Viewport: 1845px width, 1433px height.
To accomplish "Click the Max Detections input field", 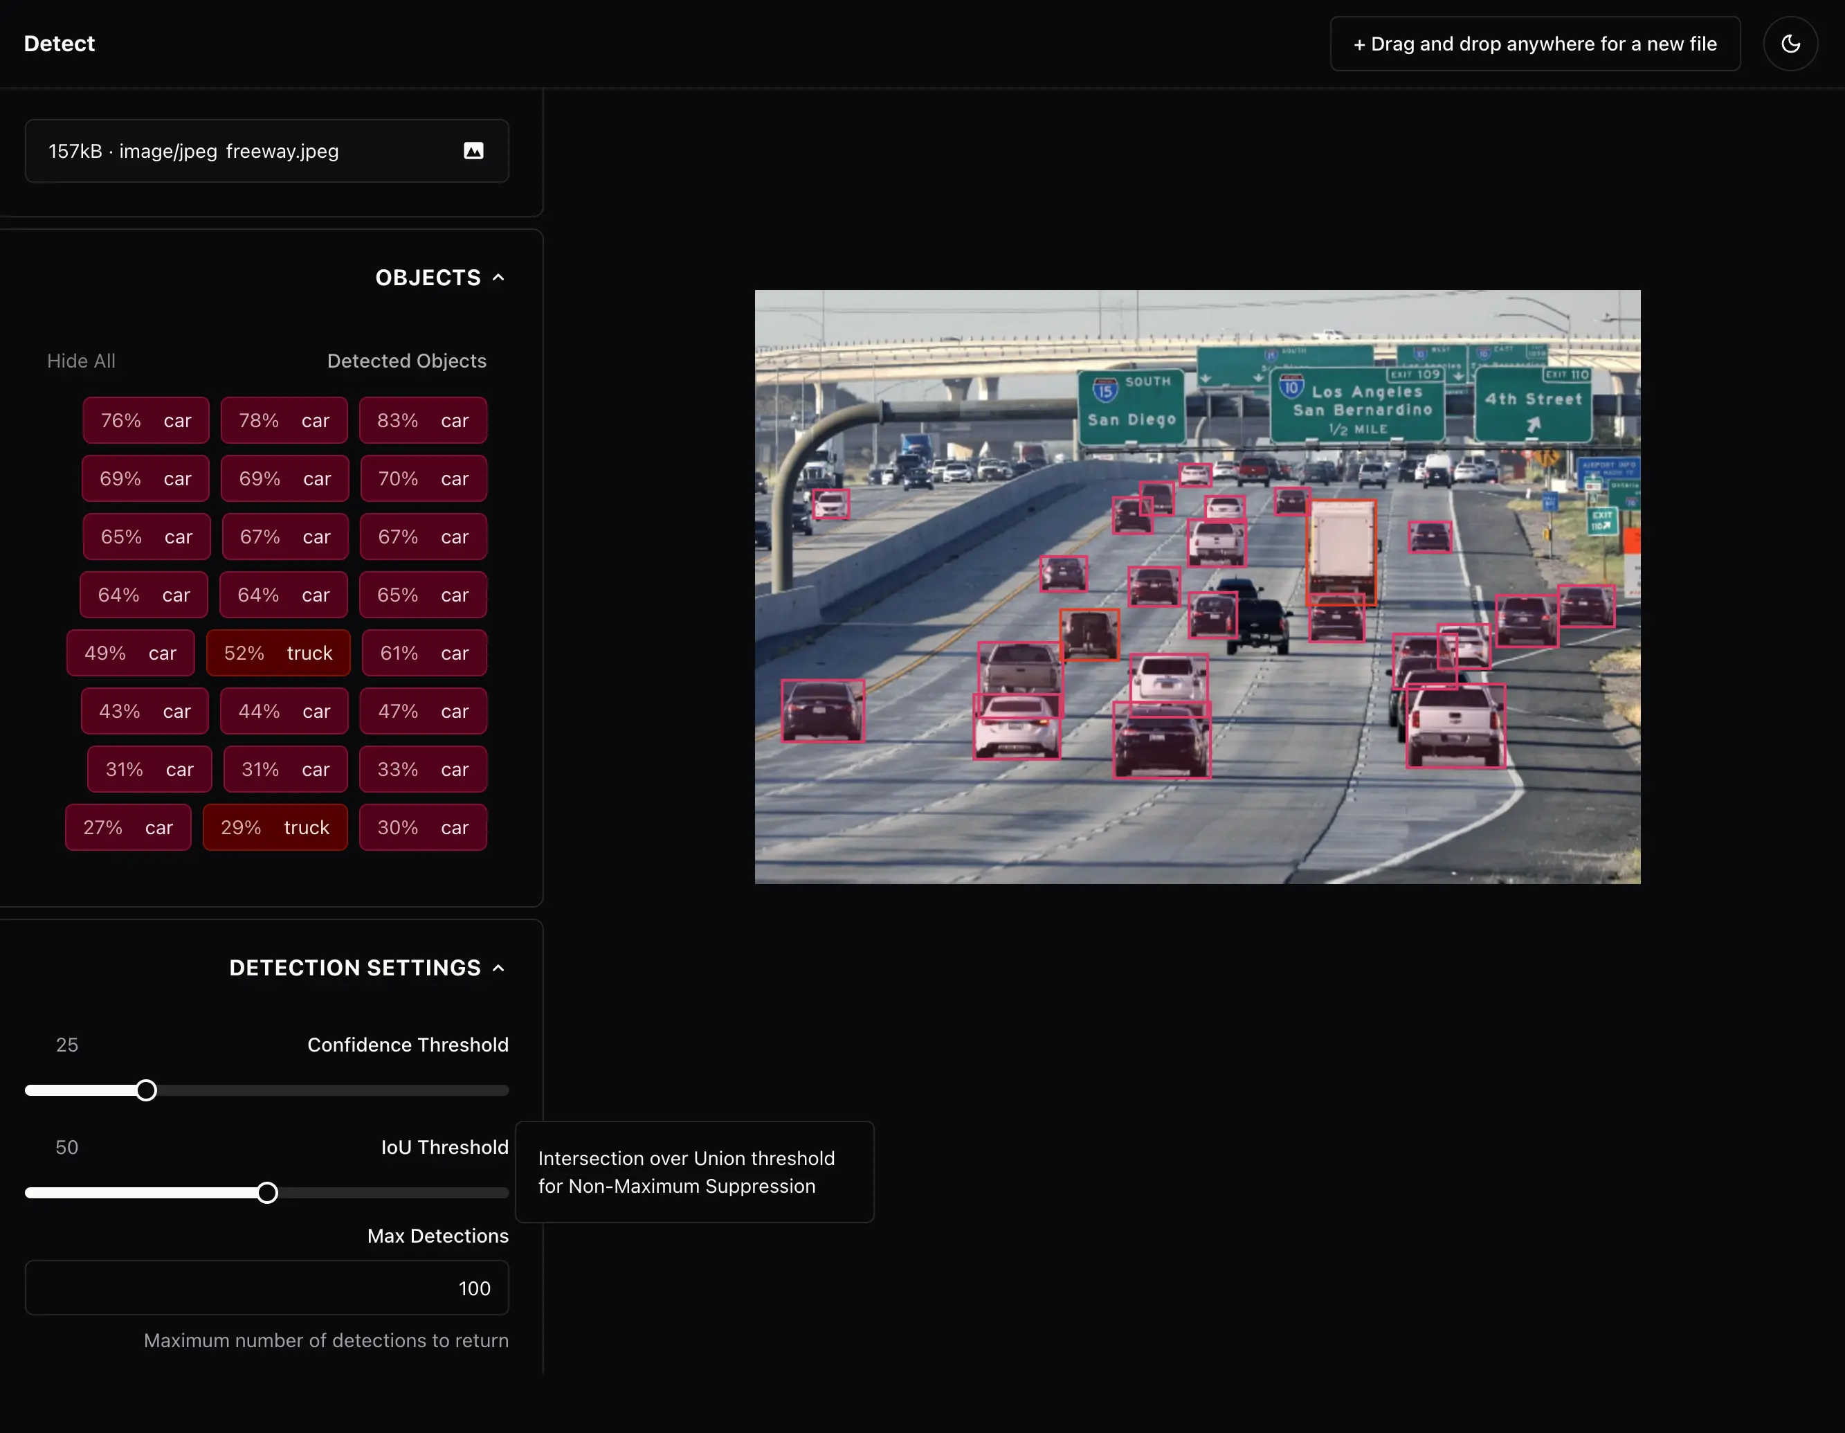I will point(266,1288).
